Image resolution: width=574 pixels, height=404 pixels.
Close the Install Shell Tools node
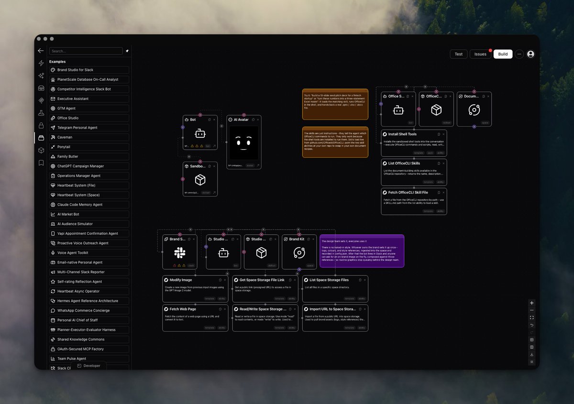443,134
